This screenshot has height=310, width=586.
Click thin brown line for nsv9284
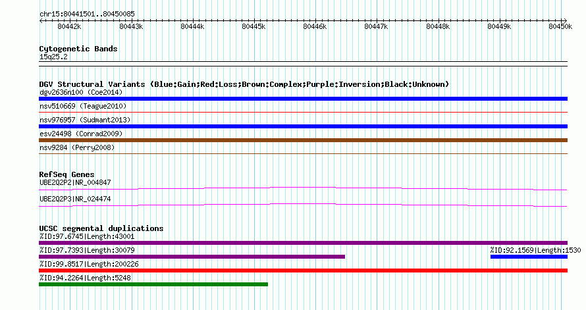click(x=303, y=153)
